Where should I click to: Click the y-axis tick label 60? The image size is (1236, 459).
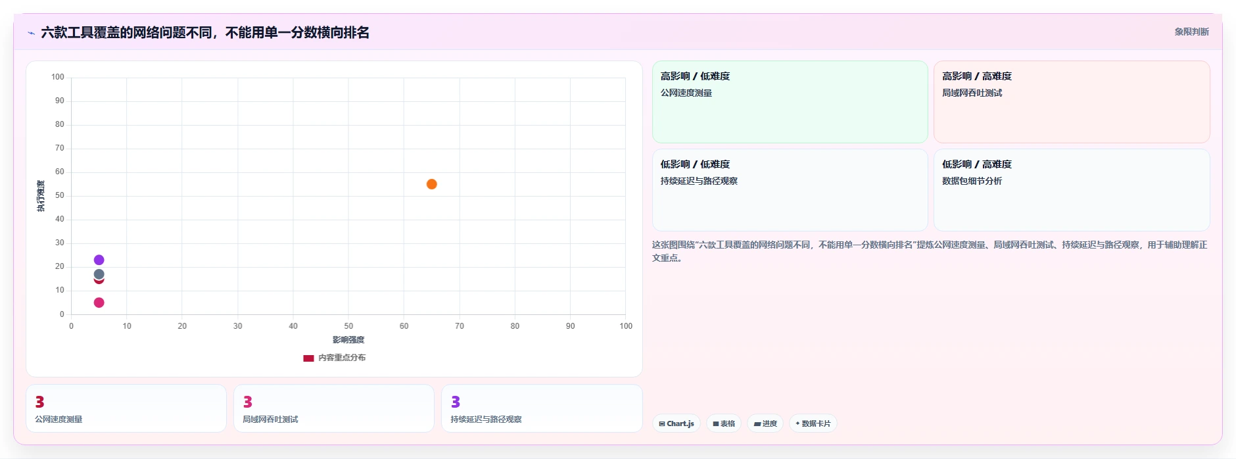point(60,172)
